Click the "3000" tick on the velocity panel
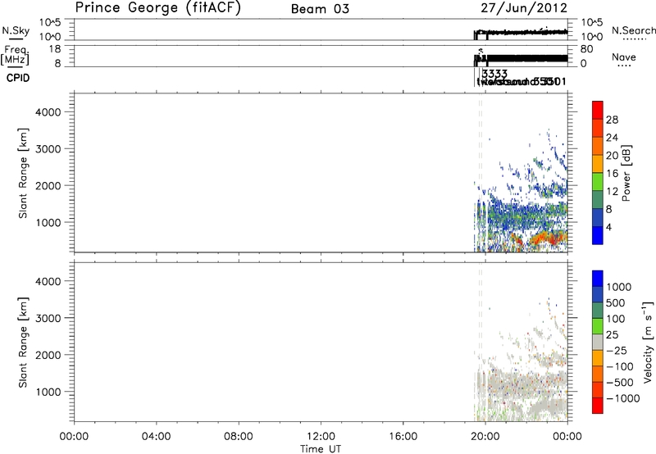The image size is (656, 454). (x=48, y=319)
